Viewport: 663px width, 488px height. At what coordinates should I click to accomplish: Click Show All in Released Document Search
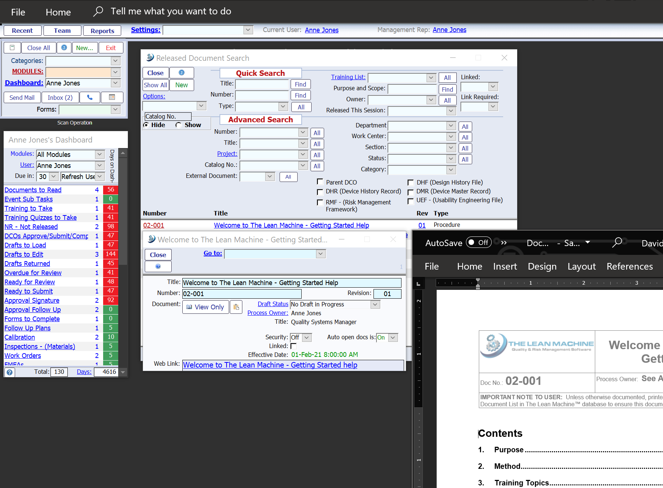point(155,85)
